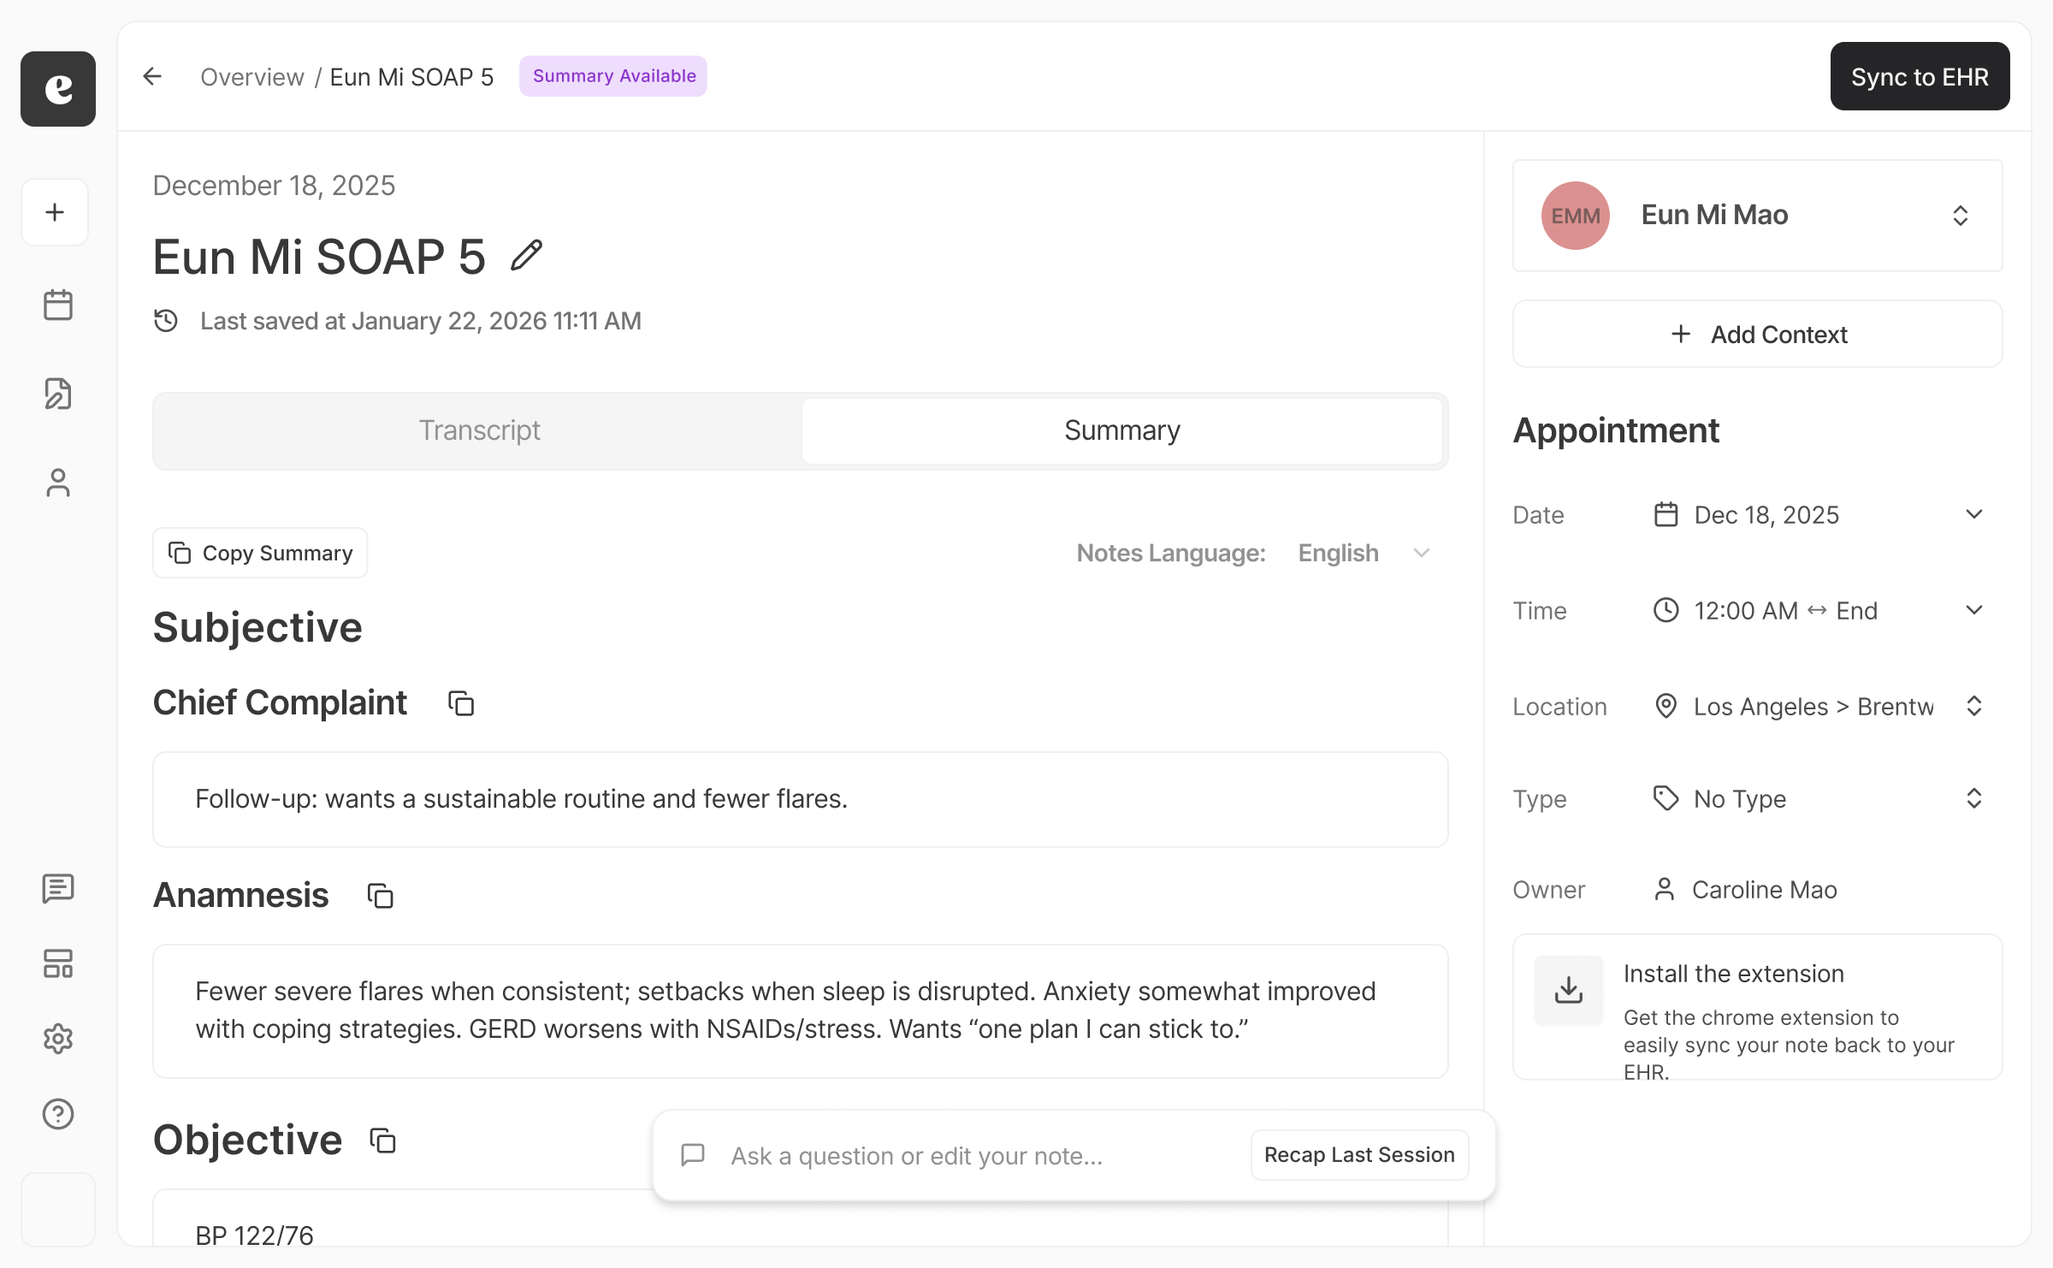Screen dimensions: 2053x1268
Task: Copy the Chief Complaint section
Action: [x=461, y=703]
